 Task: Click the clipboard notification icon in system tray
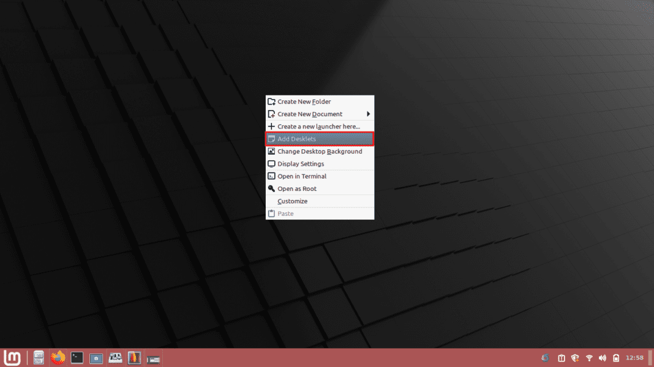click(561, 358)
